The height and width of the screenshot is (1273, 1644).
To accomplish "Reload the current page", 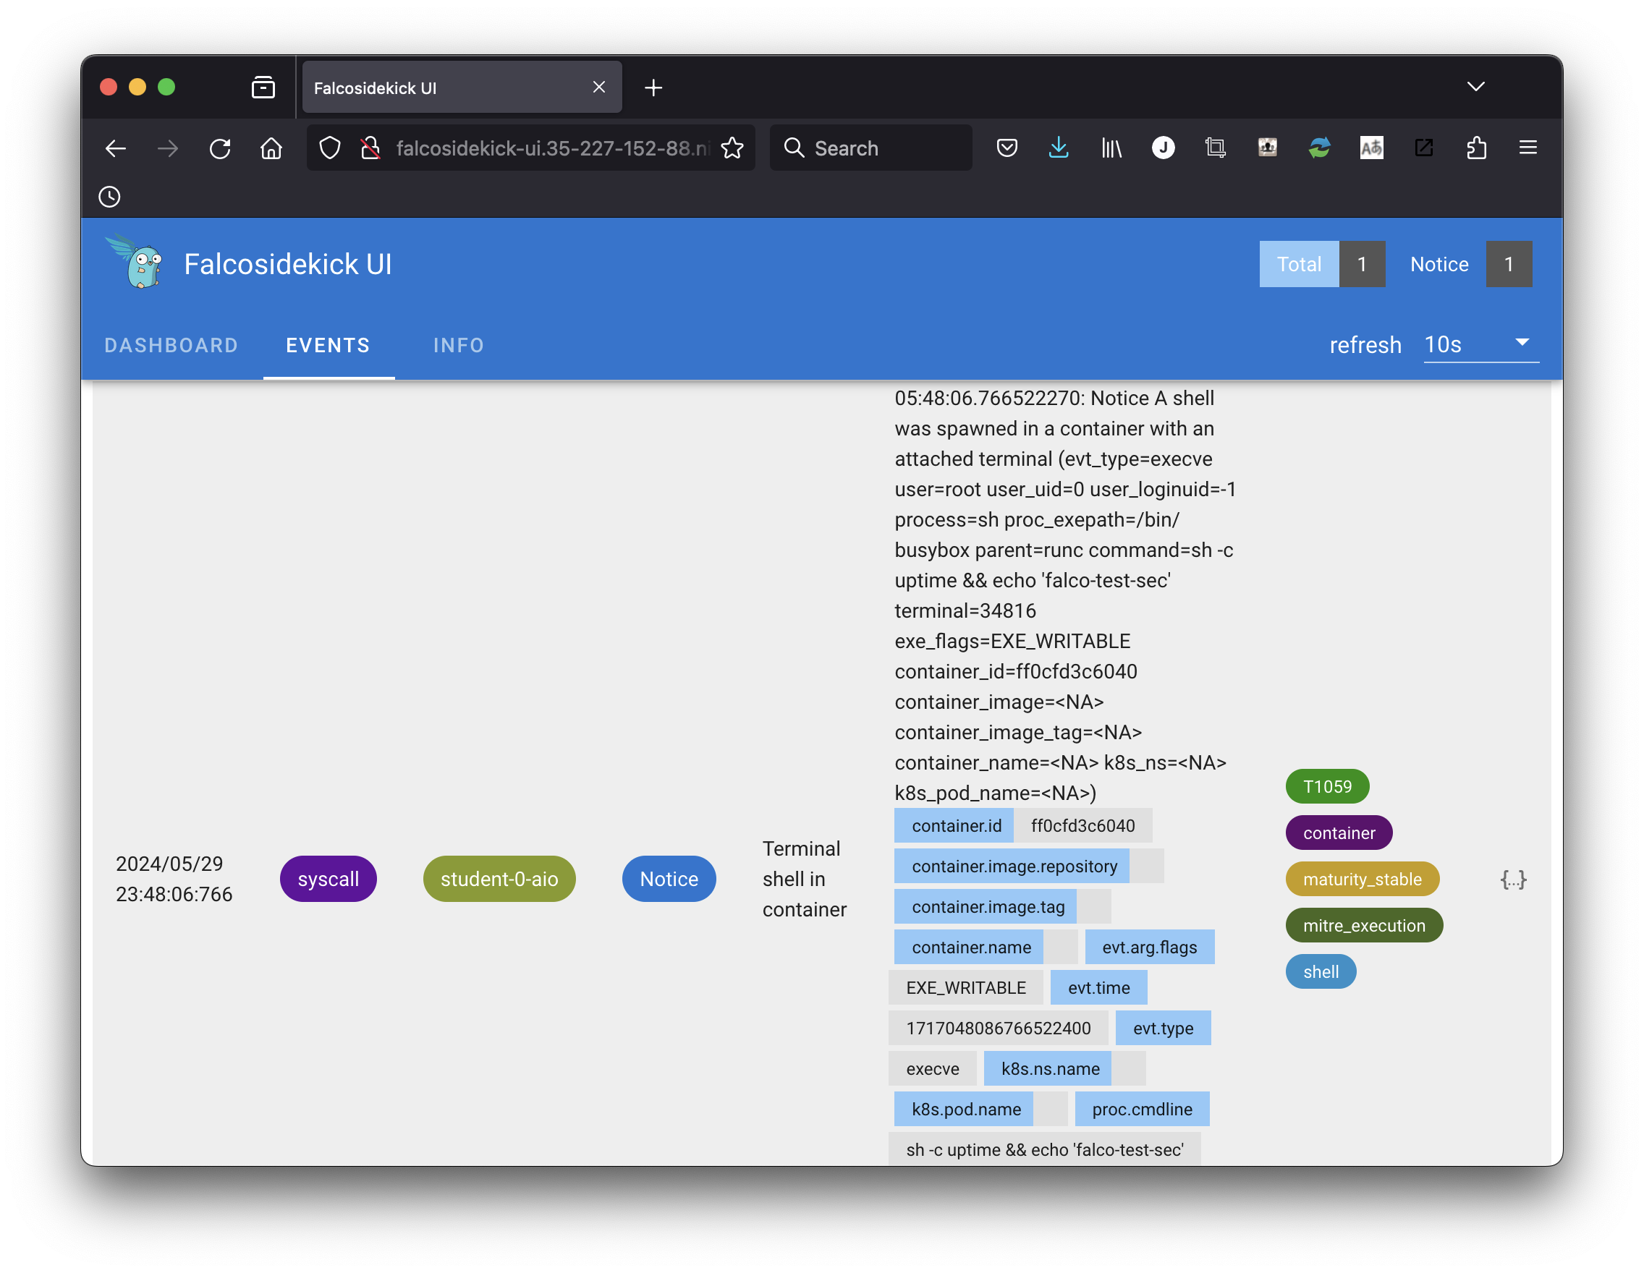I will pyautogui.click(x=220, y=148).
